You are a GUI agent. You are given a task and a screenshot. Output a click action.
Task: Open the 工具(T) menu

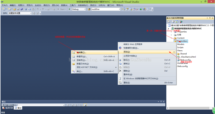tap(73, 5)
